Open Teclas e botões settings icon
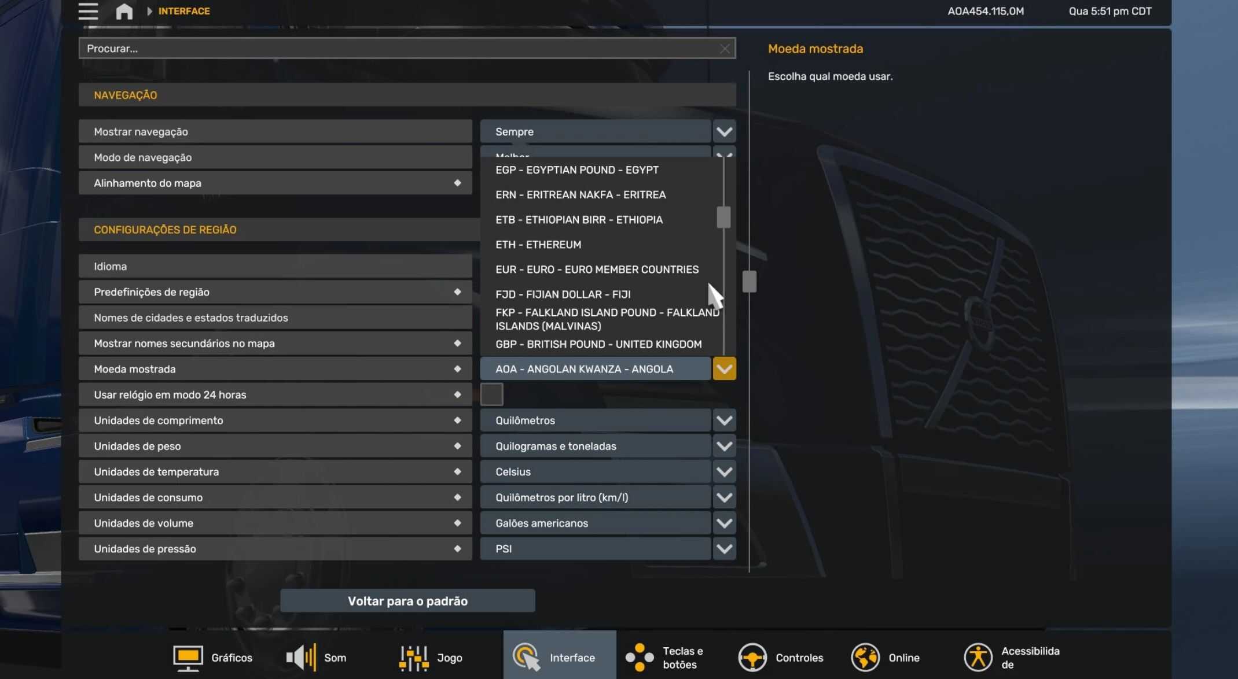1238x679 pixels. click(x=639, y=658)
